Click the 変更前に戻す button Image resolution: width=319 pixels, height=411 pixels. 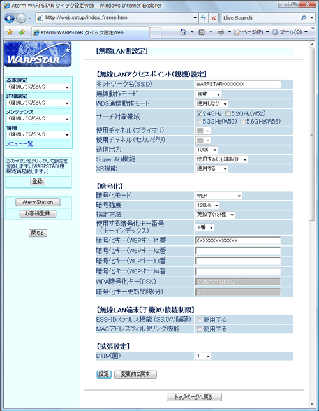[x=135, y=374]
